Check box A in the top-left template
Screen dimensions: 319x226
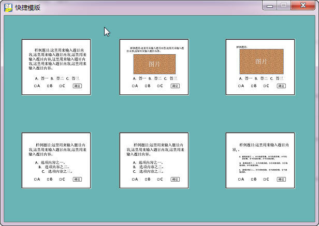(35, 86)
